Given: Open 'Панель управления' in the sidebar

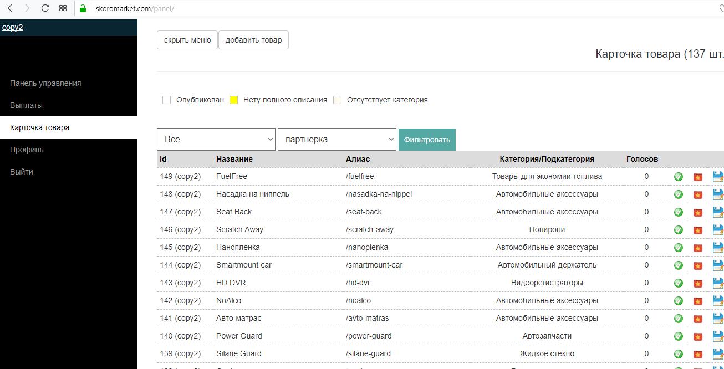Looking at the screenshot, I should (x=45, y=83).
